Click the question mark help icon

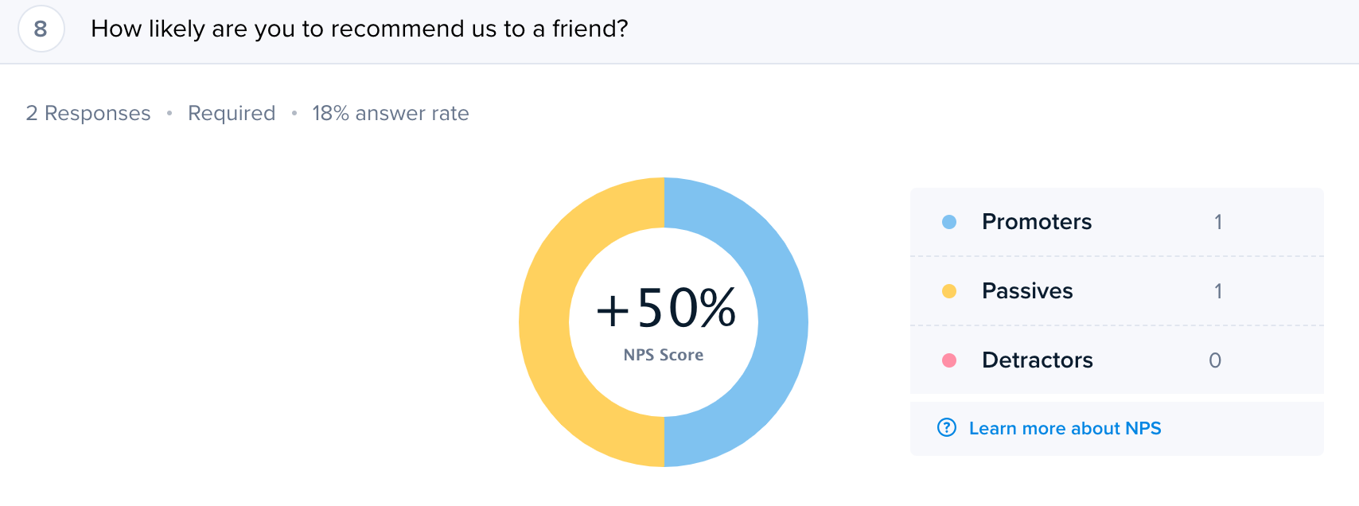click(x=947, y=428)
